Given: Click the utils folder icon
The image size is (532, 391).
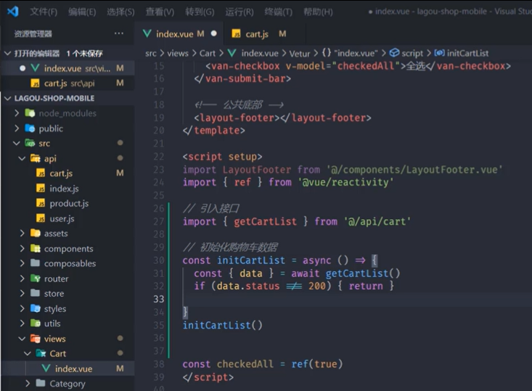Looking at the screenshot, I should pos(36,324).
